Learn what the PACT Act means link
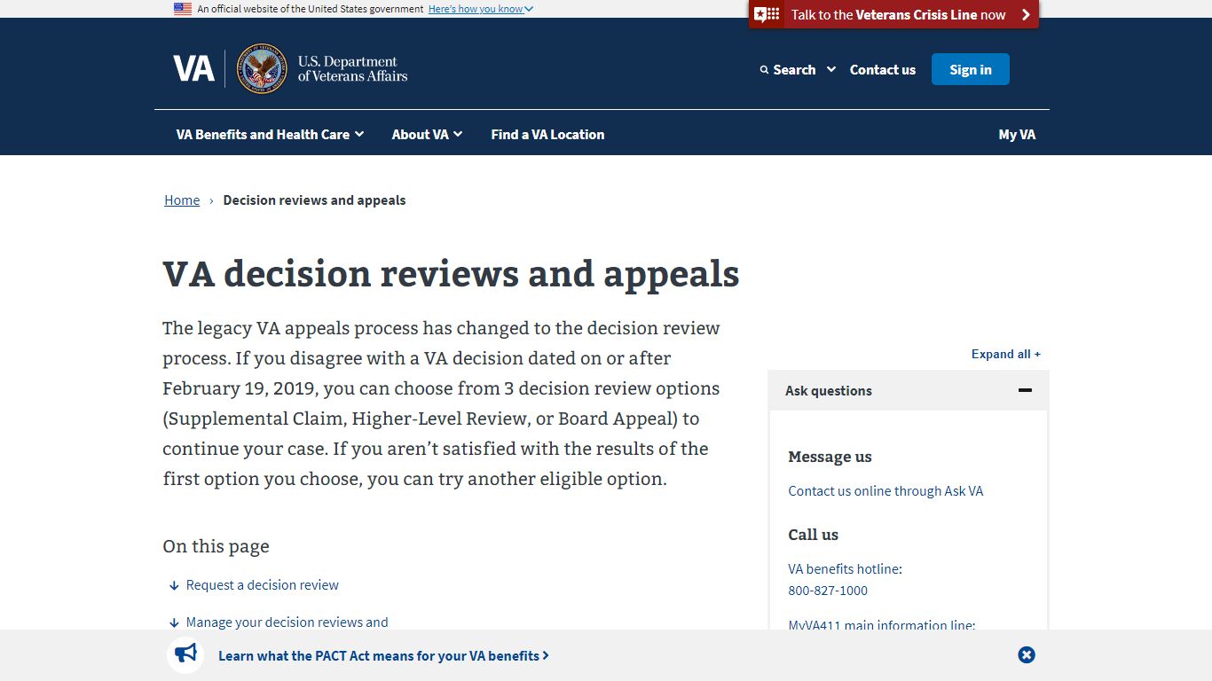The width and height of the screenshot is (1212, 681). pos(383,656)
